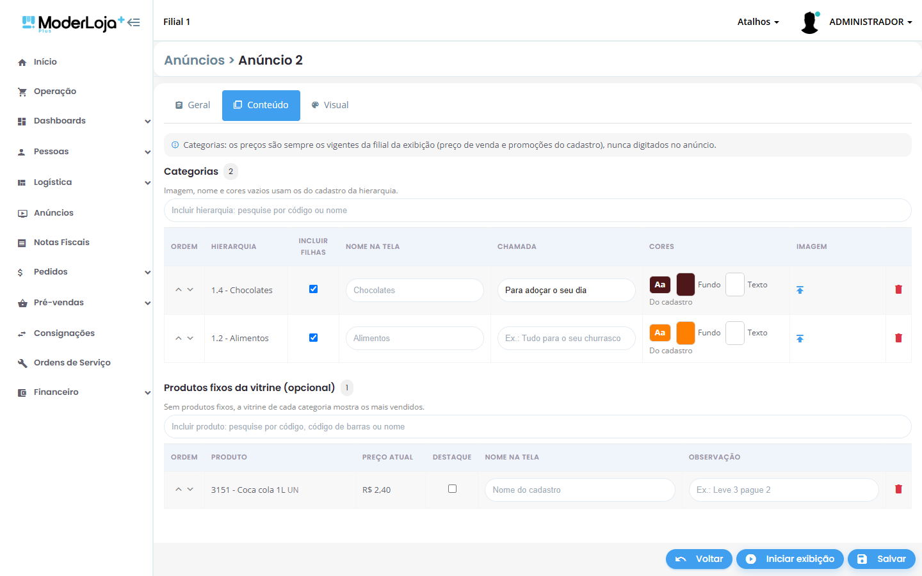
Task: Upload image for the Chocolates category
Action: 800,290
